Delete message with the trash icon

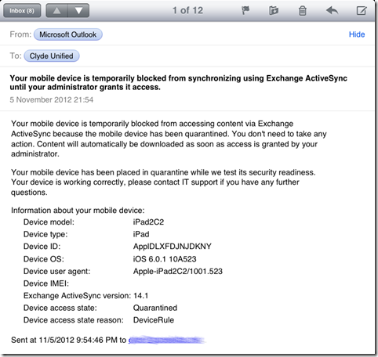click(x=303, y=11)
